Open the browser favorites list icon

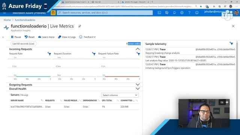tap(214, 6)
